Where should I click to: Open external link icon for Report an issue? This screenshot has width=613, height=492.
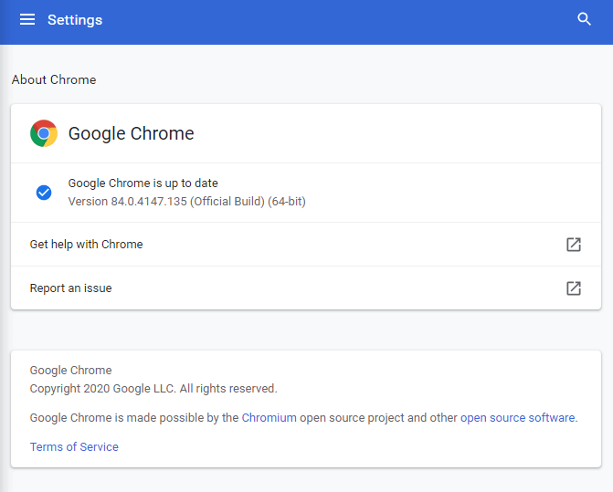574,288
